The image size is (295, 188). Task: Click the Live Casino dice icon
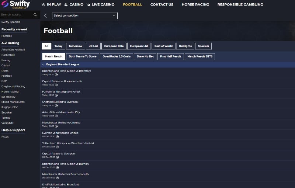click(x=88, y=4)
